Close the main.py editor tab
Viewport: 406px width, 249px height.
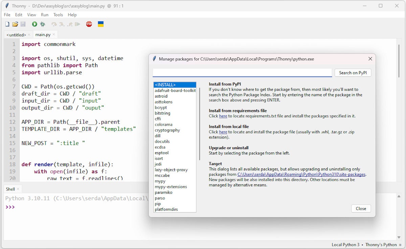54,35
